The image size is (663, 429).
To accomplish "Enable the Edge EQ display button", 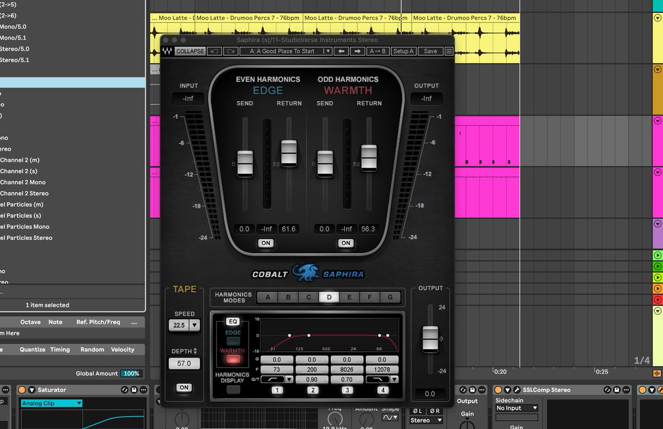I will (x=233, y=341).
